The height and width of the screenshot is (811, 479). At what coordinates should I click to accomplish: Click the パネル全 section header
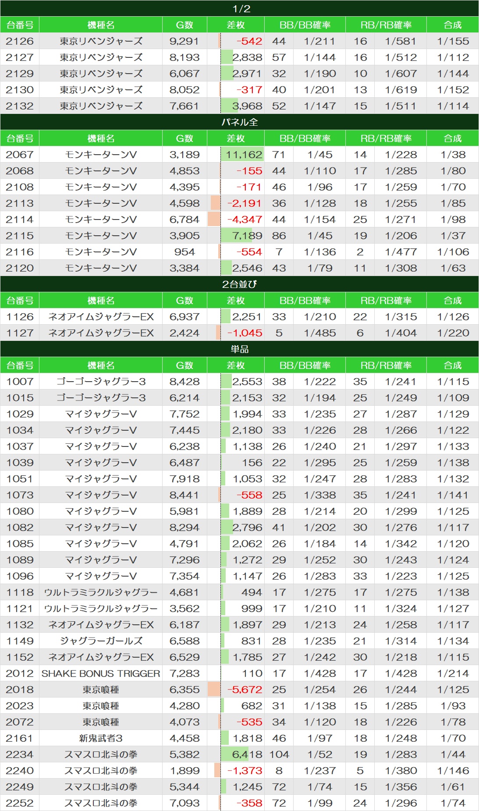(x=239, y=122)
